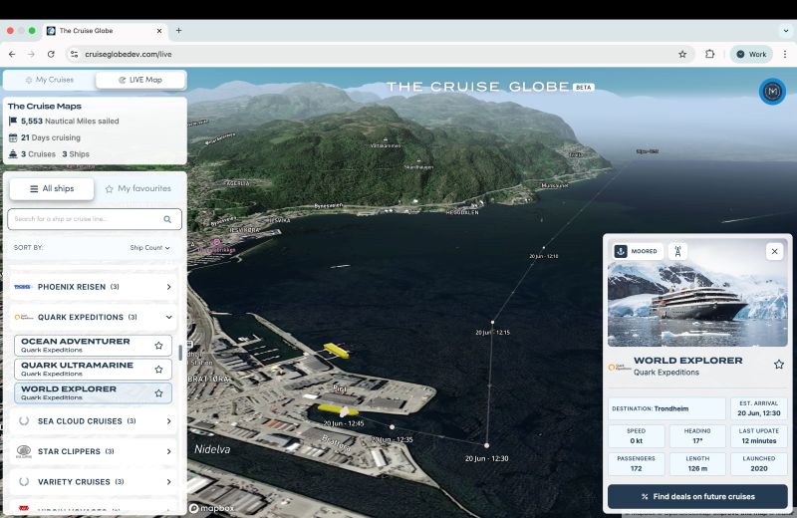The image size is (797, 518).
Task: Open Chrome three-dot menu
Action: [x=785, y=54]
